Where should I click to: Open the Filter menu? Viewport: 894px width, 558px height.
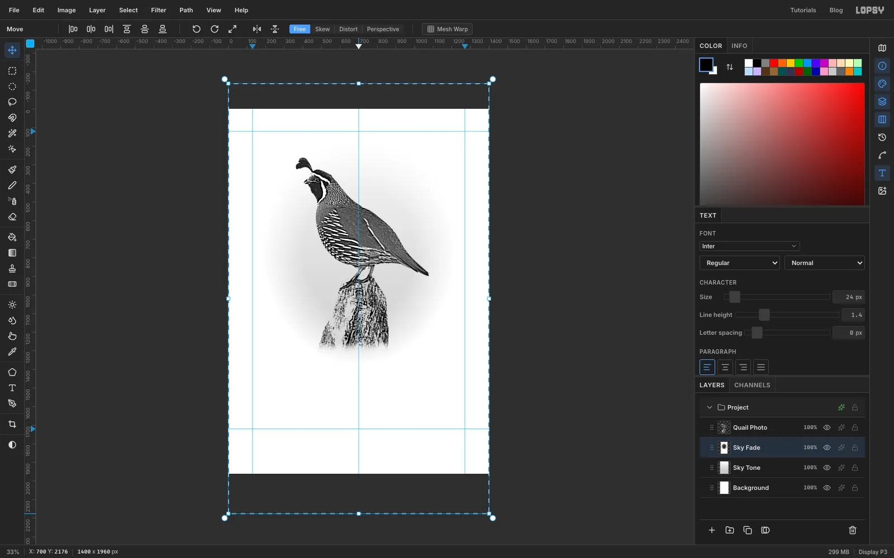[159, 10]
